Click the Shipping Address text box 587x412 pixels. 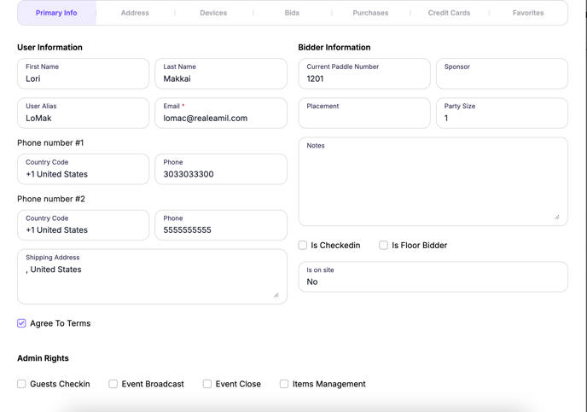pyautogui.click(x=151, y=280)
